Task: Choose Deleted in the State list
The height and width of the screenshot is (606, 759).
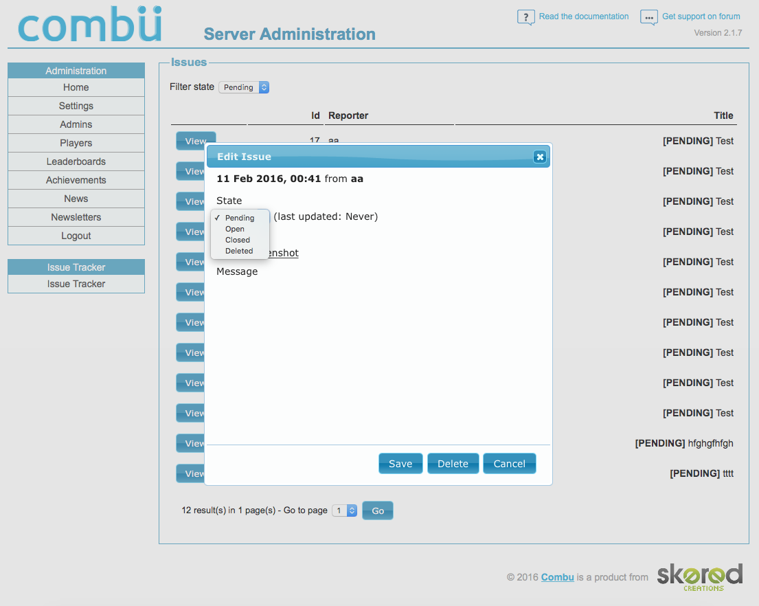Action: (238, 251)
